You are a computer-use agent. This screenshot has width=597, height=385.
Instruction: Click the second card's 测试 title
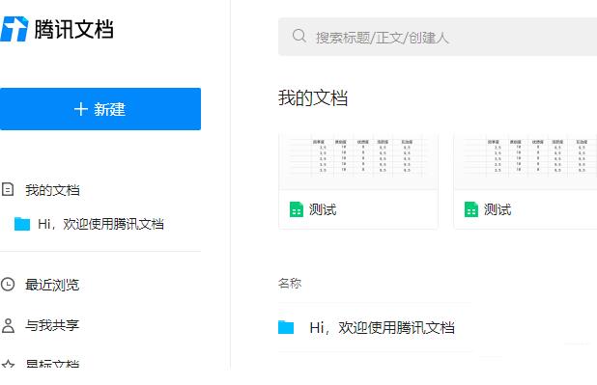click(497, 209)
